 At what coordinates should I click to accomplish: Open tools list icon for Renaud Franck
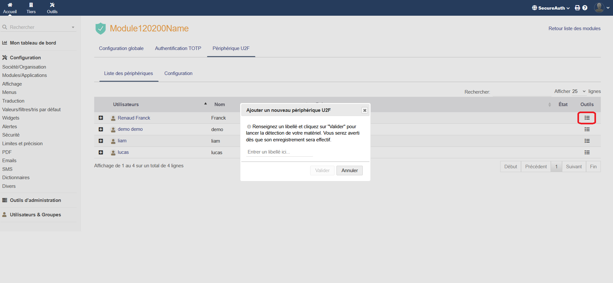(587, 118)
